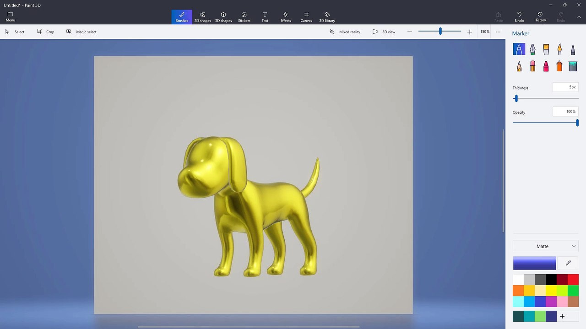Select the Pixel pen tool
This screenshot has height=329, width=586.
(573, 49)
